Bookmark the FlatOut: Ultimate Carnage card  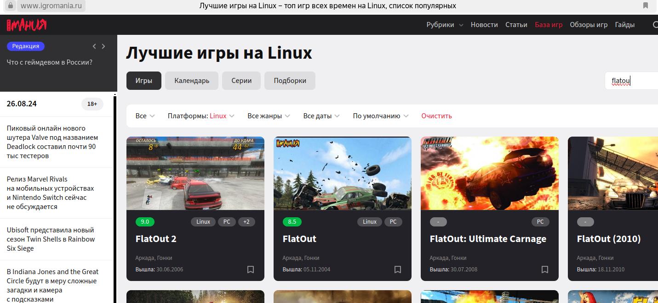pyautogui.click(x=545, y=270)
